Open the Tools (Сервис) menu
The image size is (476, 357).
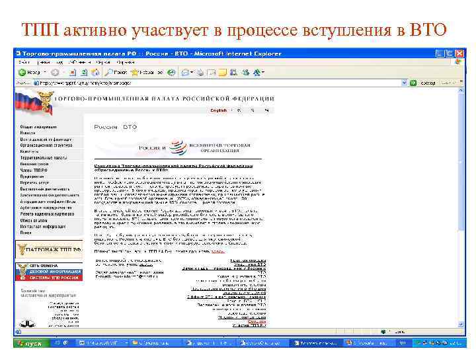(x=103, y=62)
